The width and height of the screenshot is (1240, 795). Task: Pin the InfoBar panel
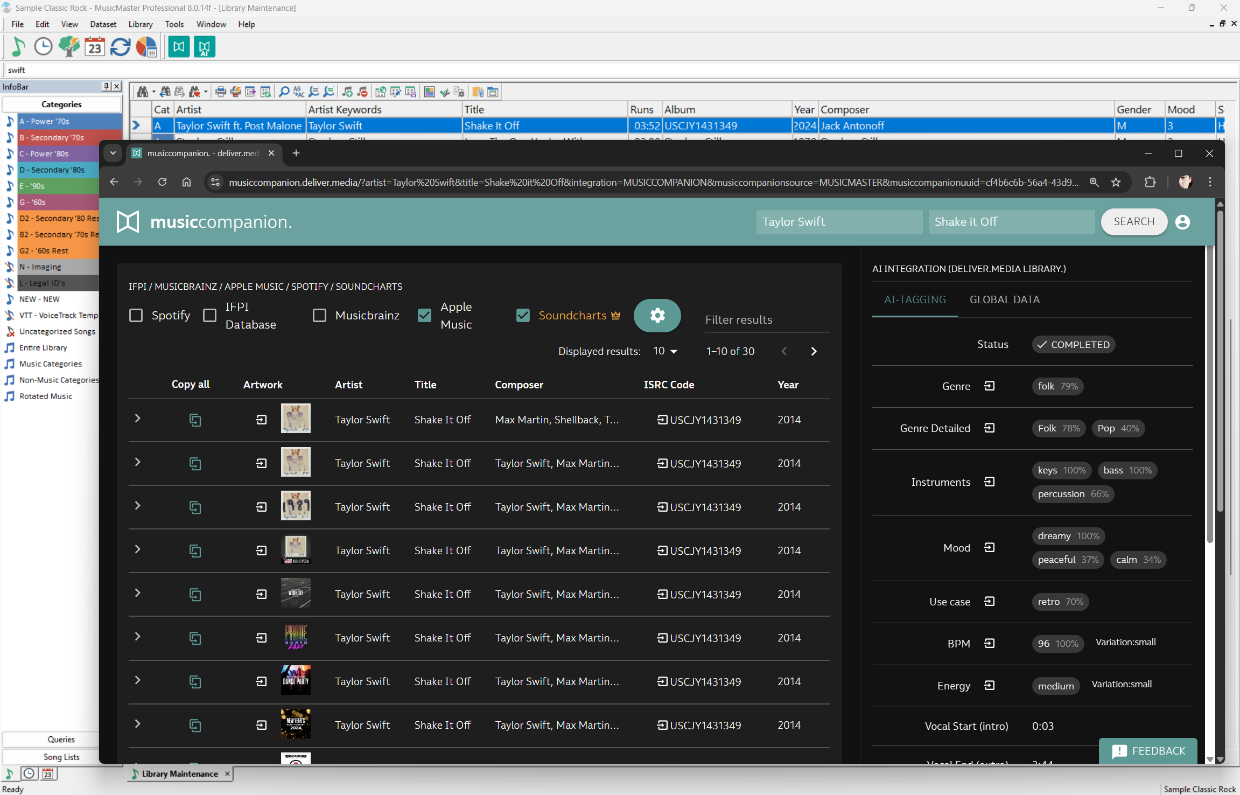tap(106, 86)
